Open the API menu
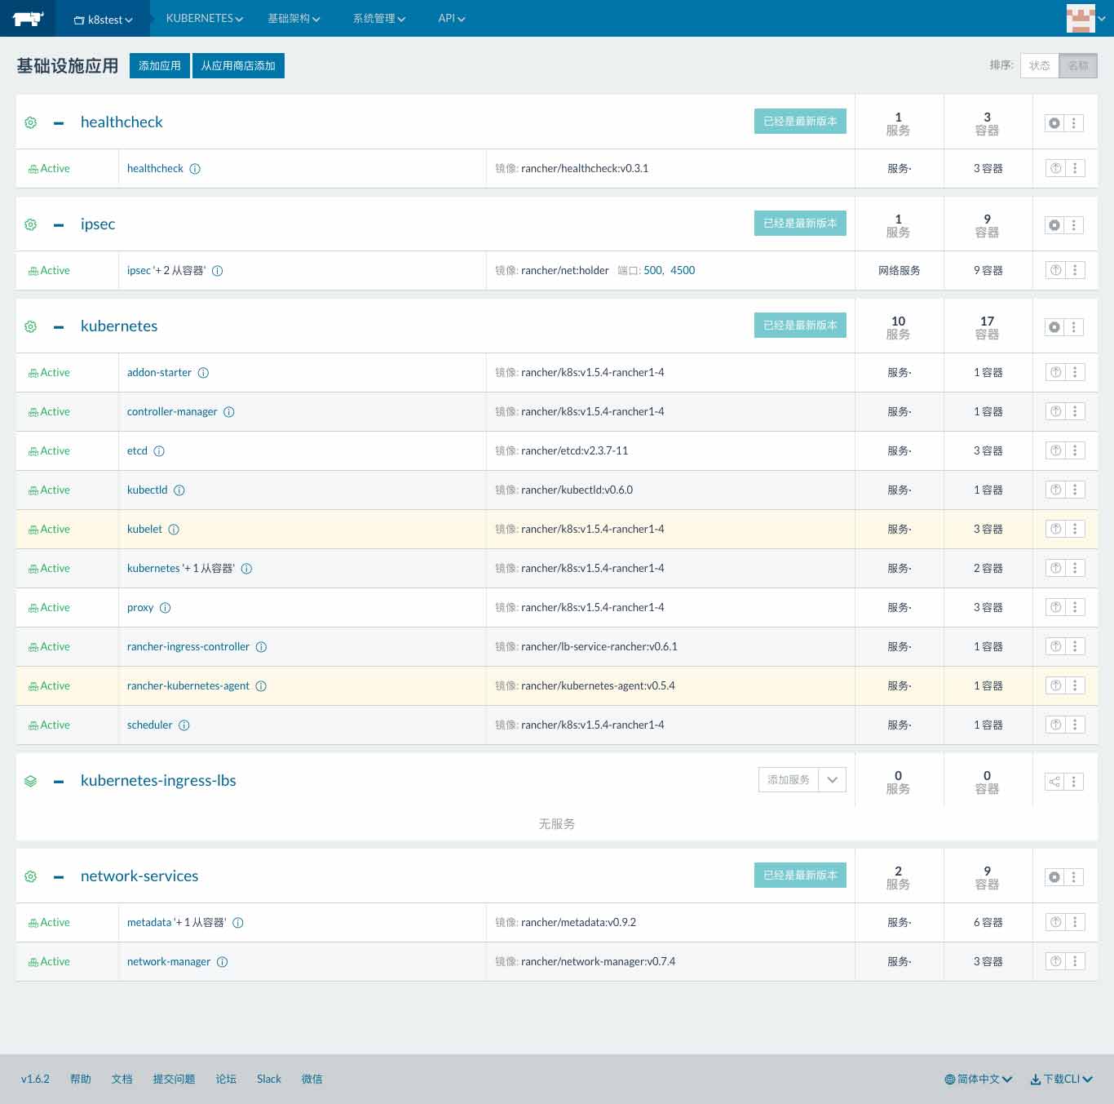1114x1104 pixels. click(x=452, y=18)
